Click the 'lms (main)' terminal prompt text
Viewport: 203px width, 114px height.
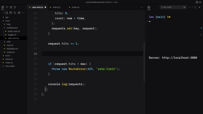click(x=157, y=17)
